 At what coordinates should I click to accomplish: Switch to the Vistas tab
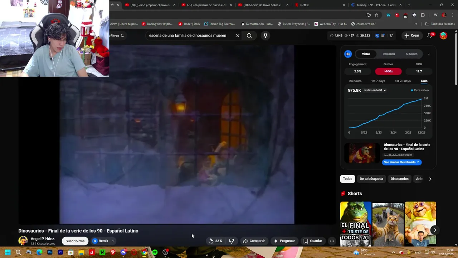click(366, 54)
